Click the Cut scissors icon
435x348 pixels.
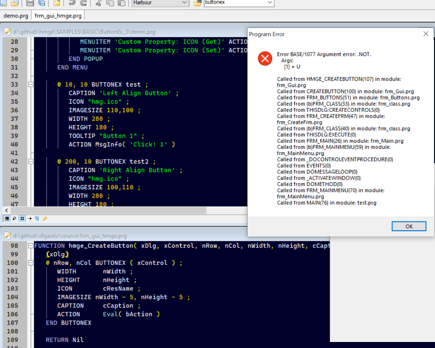click(x=99, y=3)
